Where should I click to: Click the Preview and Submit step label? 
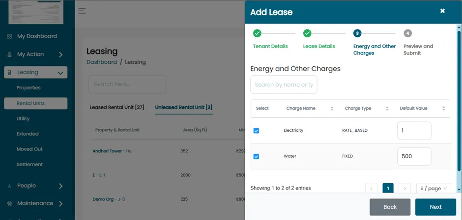click(x=418, y=49)
